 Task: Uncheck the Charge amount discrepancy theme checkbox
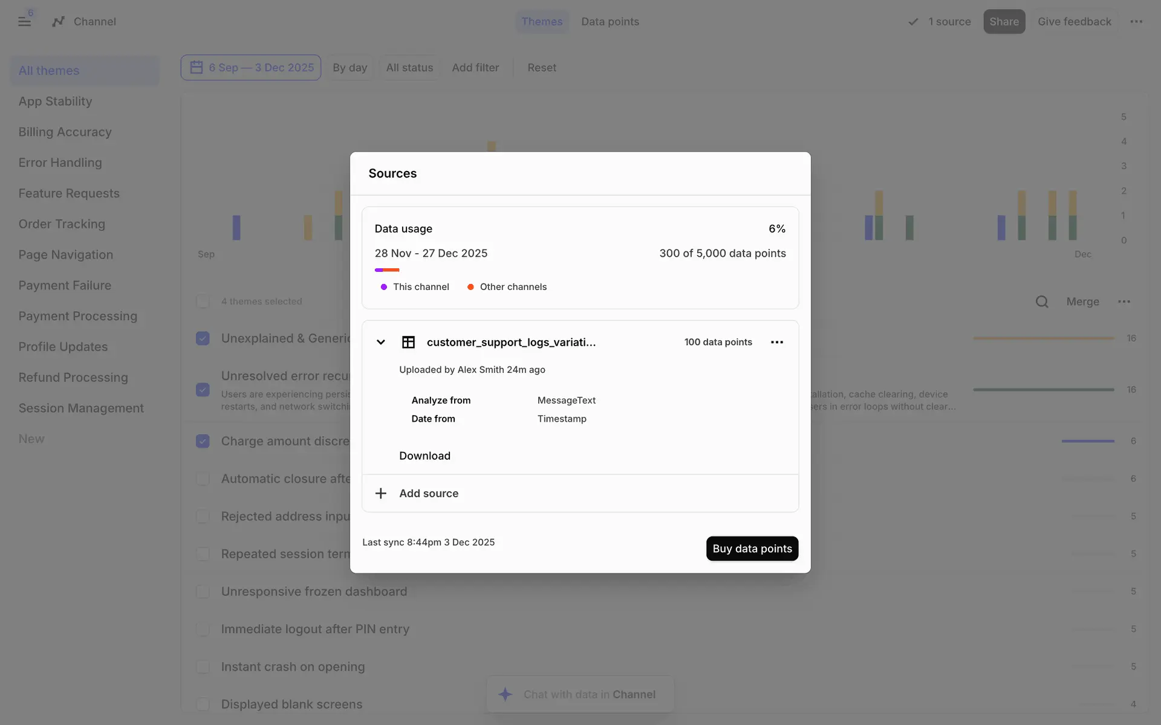tap(203, 441)
